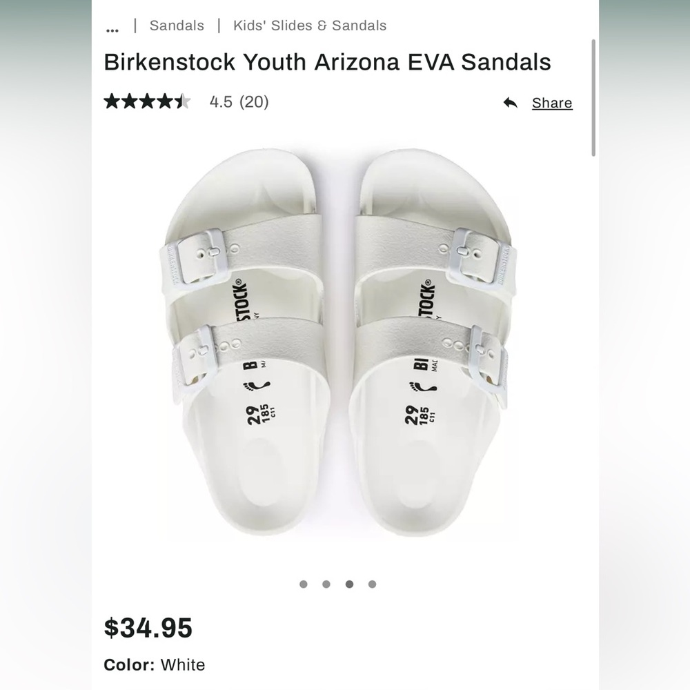Open the Kids' Slides & Sandals category
The width and height of the screenshot is (690, 690).
tap(310, 26)
